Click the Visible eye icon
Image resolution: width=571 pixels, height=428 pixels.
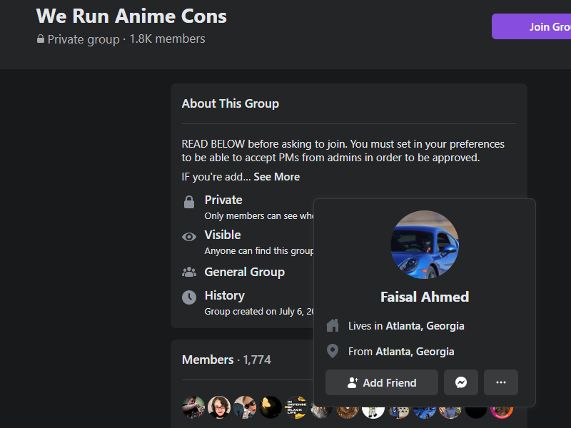[189, 237]
